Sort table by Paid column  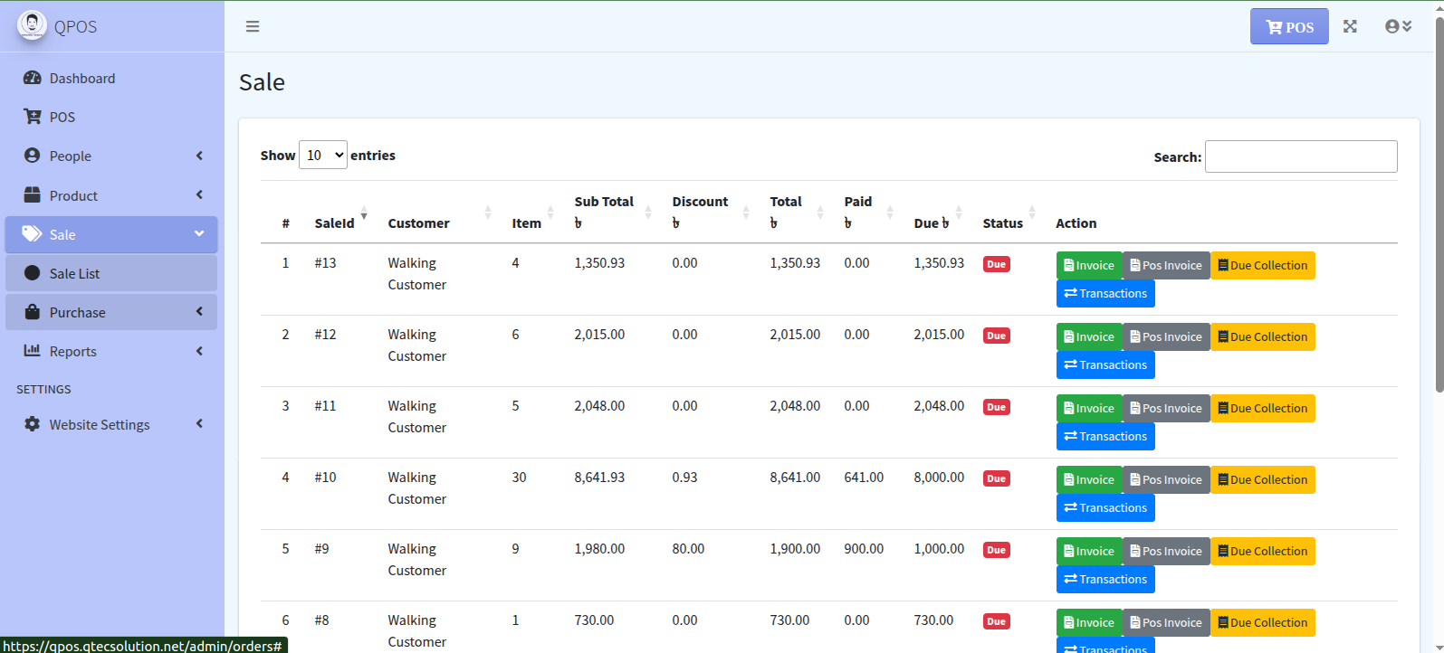(870, 213)
